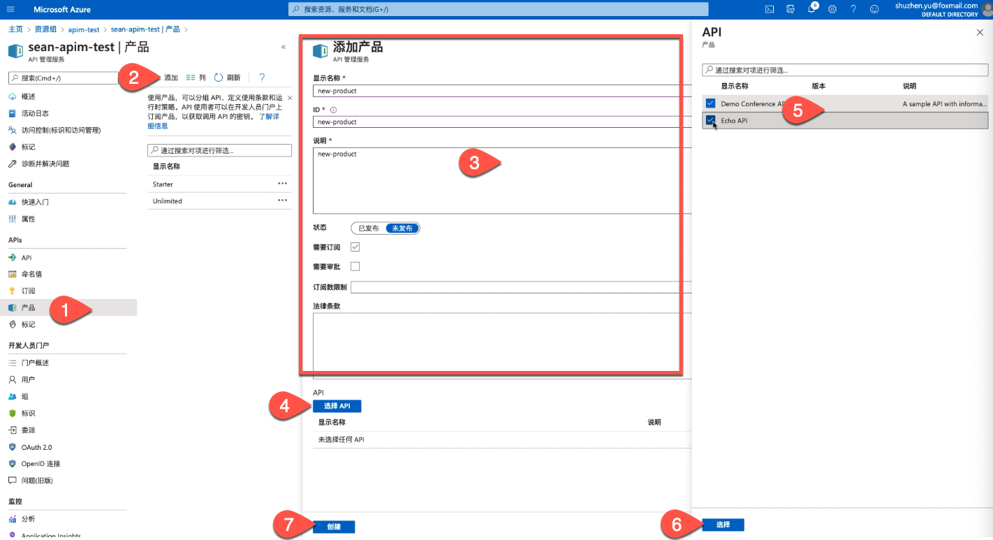Toggle the 需要审批 checkbox

[x=355, y=266]
